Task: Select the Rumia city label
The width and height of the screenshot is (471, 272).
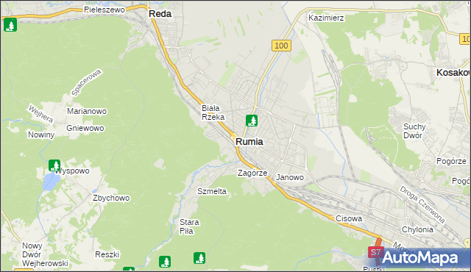Action: (x=249, y=142)
